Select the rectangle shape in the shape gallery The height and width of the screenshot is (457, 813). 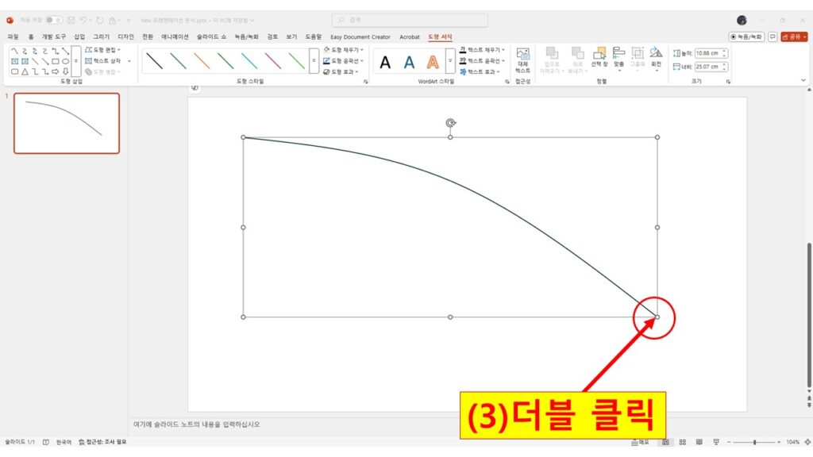(56, 61)
